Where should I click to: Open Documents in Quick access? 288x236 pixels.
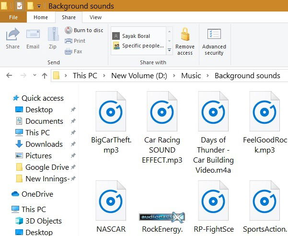40,121
